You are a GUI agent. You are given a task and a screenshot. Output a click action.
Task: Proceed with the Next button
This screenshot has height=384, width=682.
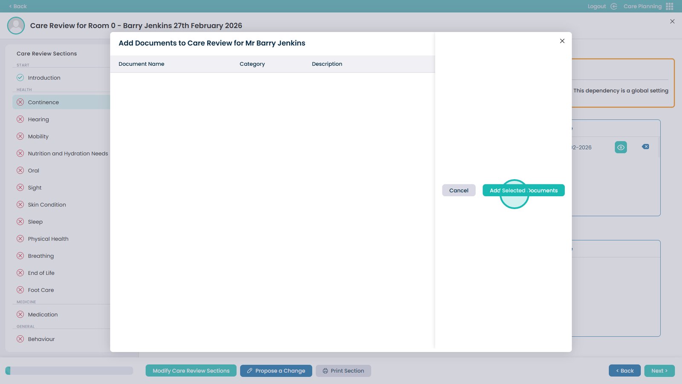pyautogui.click(x=659, y=371)
